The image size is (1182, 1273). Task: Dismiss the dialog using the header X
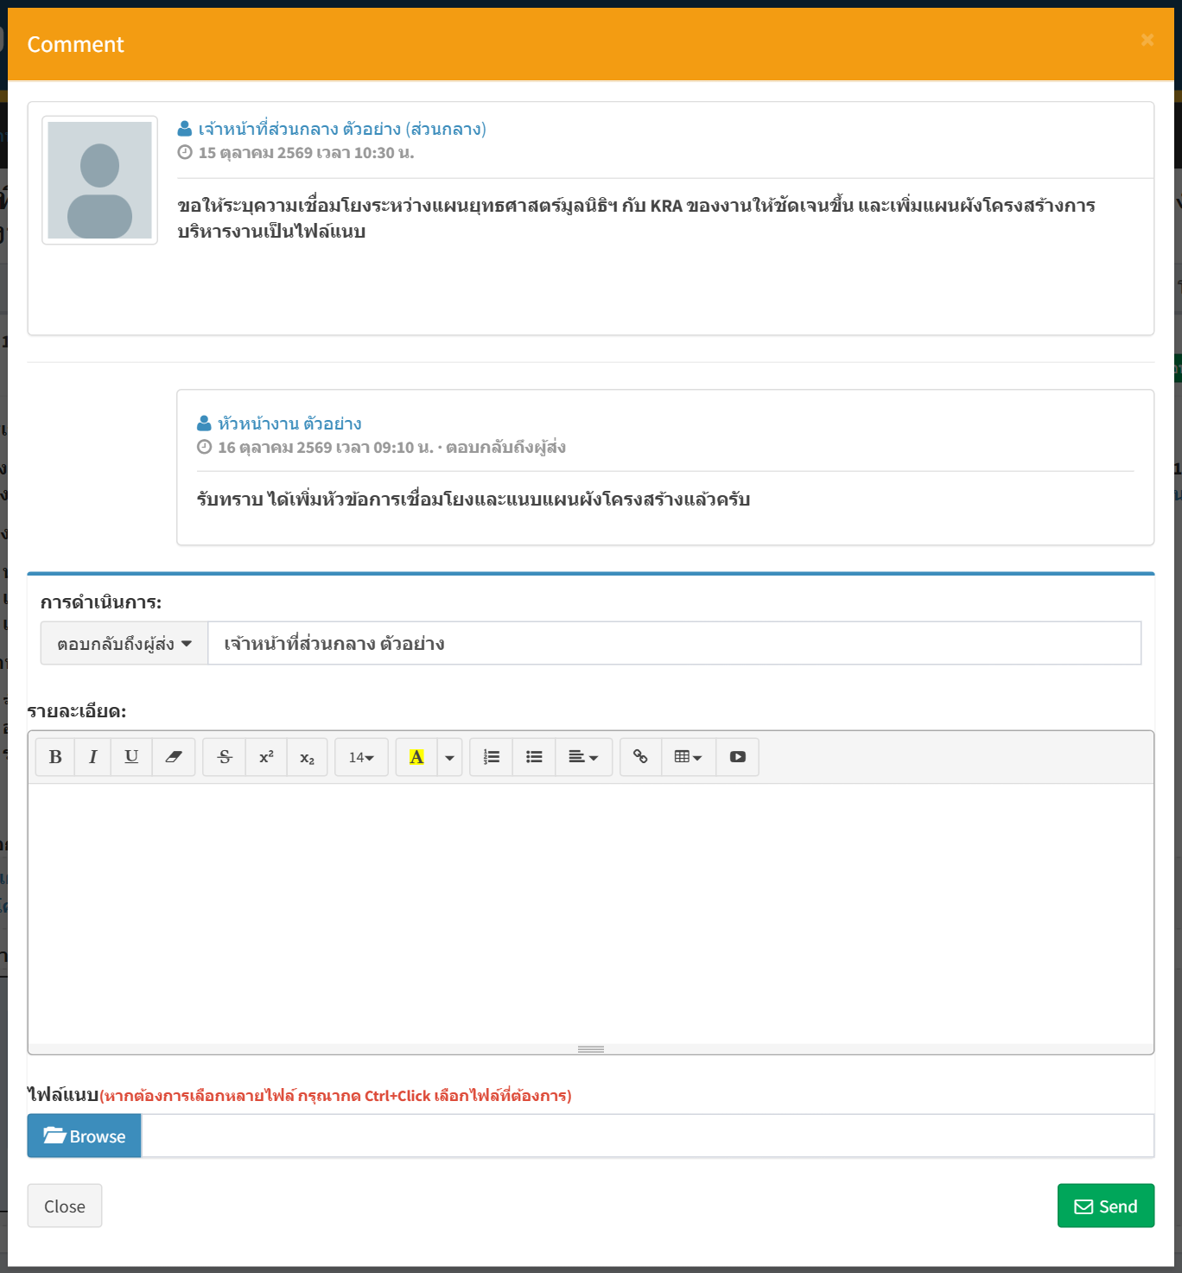coord(1147,40)
